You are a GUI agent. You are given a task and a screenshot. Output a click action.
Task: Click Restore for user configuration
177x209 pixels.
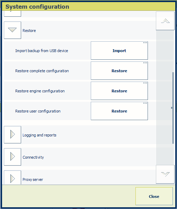[119, 111]
